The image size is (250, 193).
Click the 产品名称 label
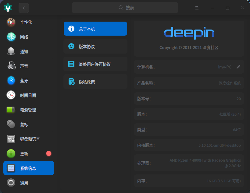pyautogui.click(x=146, y=83)
